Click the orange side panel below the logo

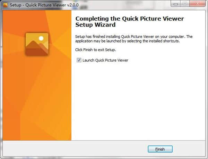point(37,98)
